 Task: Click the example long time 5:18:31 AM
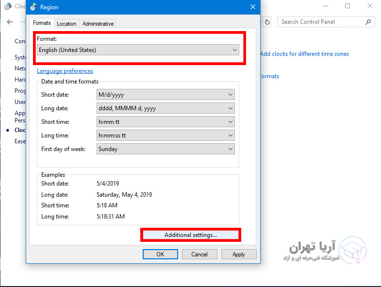[111, 217]
